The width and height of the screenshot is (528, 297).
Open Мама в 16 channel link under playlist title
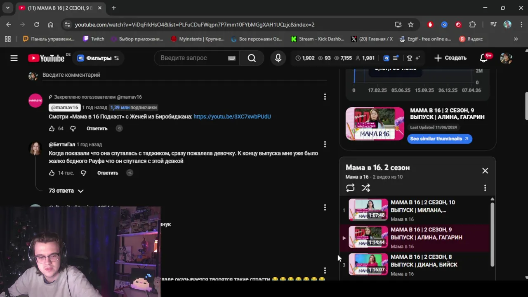pos(357,177)
